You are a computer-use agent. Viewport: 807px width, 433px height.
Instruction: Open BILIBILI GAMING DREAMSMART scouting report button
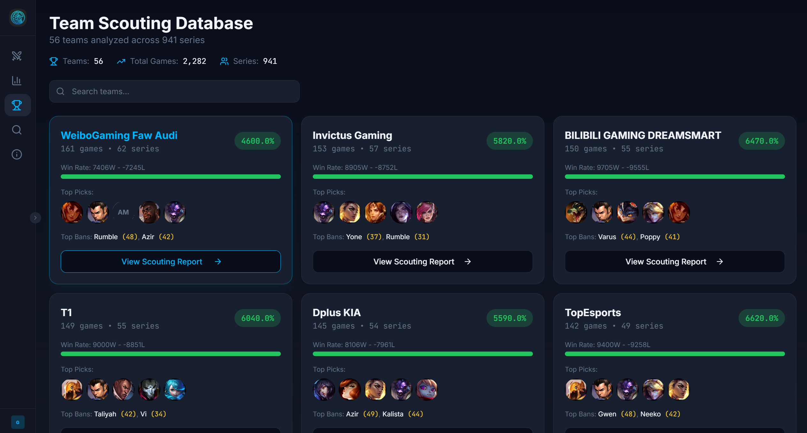674,262
